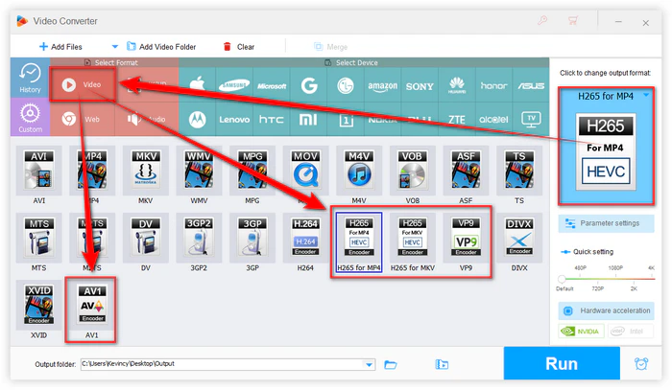672x390 pixels.
Task: Start conversion with Run button
Action: [562, 363]
